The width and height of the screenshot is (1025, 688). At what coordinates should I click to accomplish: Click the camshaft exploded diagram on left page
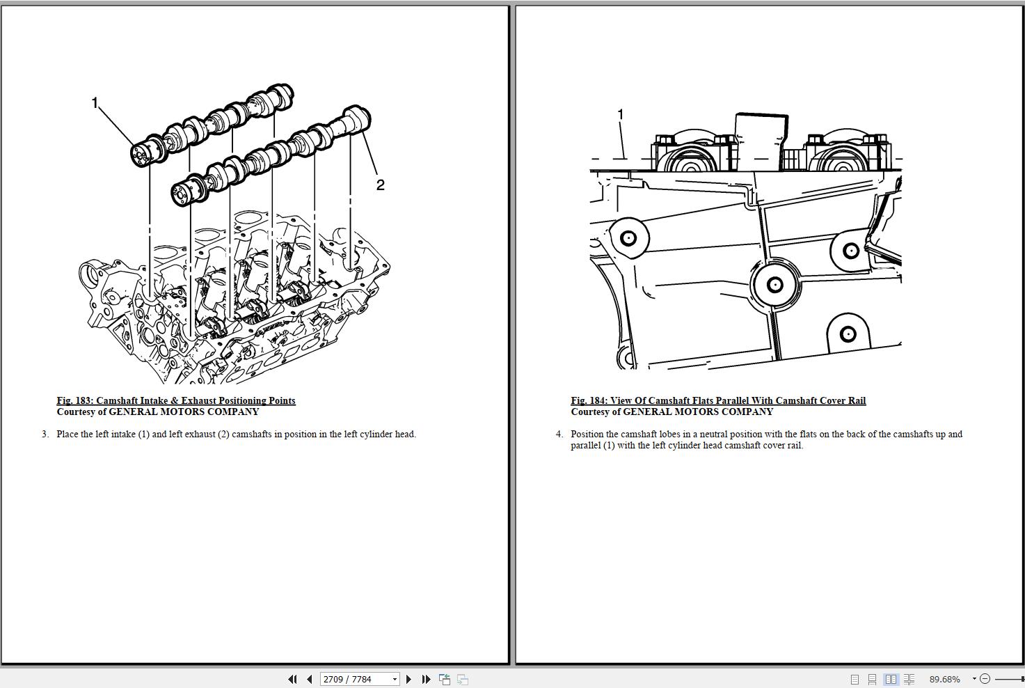coord(234,234)
